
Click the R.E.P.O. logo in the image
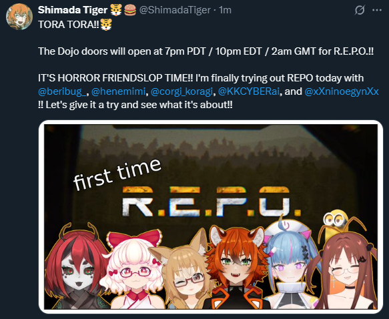coord(212,201)
